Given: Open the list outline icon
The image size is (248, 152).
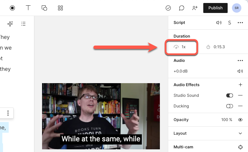Looking at the screenshot, I should [x=23, y=24].
